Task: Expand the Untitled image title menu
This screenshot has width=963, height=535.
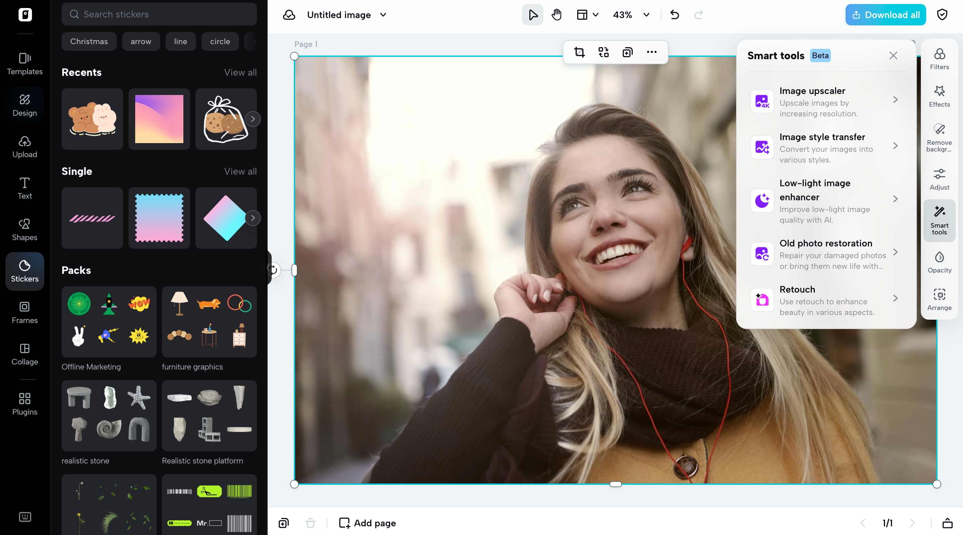Action: (382, 15)
